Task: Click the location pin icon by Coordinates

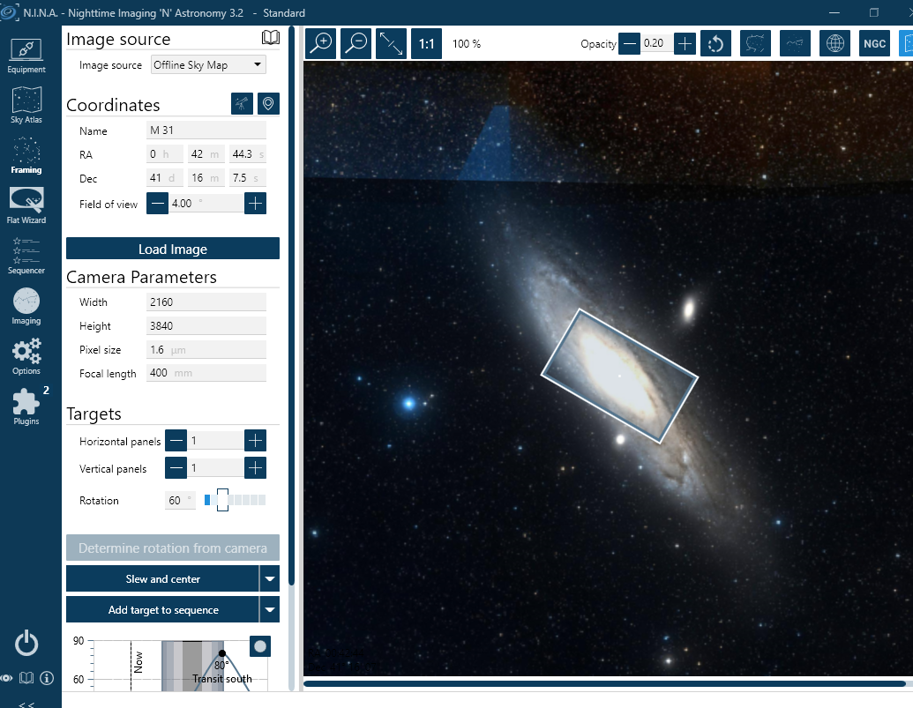Action: coord(268,103)
